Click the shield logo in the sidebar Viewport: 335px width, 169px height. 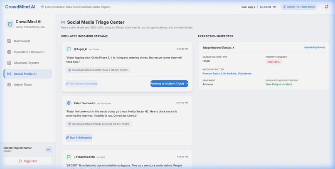(x=10, y=24)
